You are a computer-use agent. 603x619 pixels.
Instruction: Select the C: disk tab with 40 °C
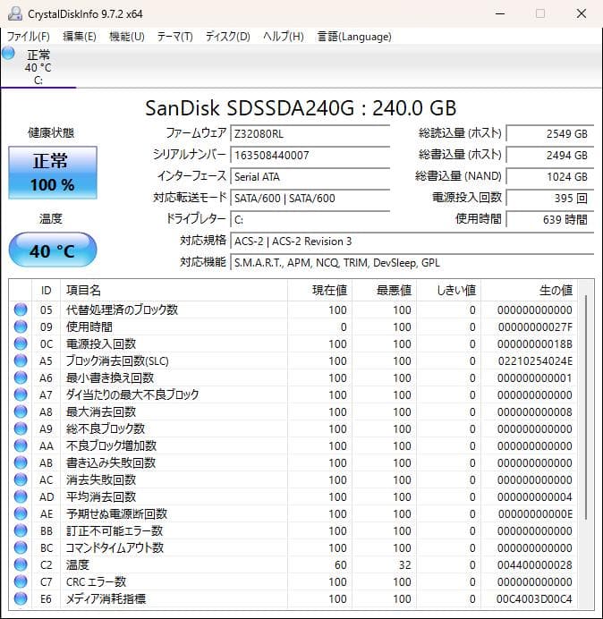[38, 66]
